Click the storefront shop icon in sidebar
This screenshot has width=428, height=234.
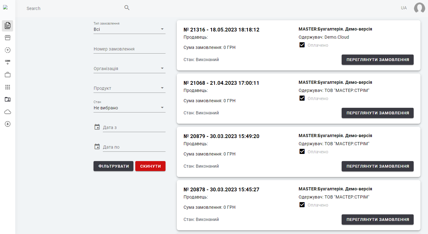[7, 38]
